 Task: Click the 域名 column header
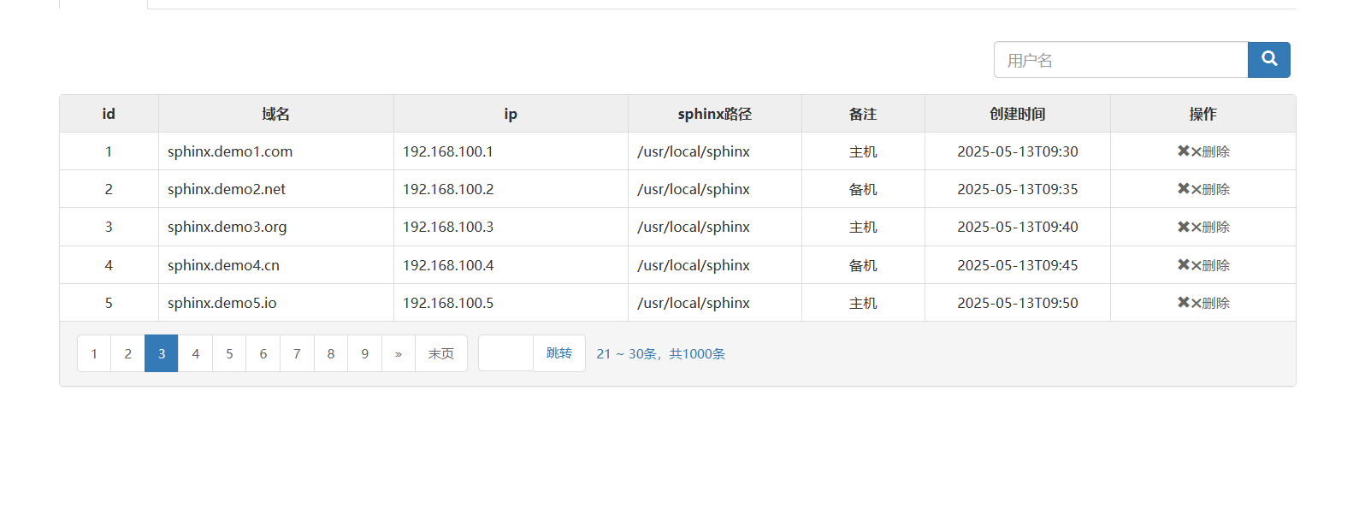pyautogui.click(x=276, y=114)
